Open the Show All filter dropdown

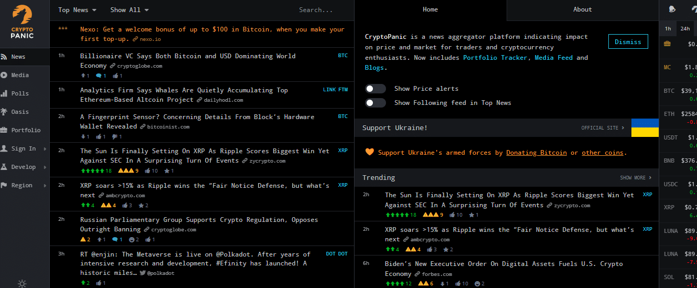pyautogui.click(x=129, y=10)
